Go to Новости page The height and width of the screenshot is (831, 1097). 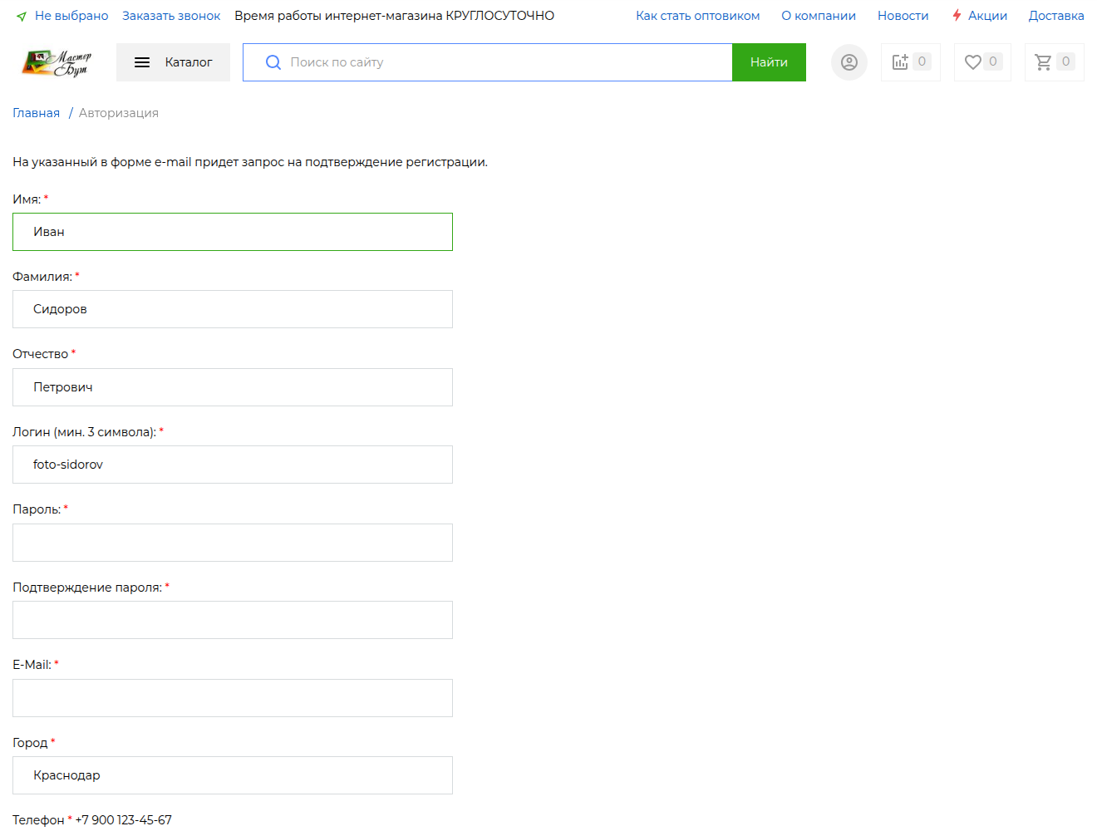tap(903, 16)
